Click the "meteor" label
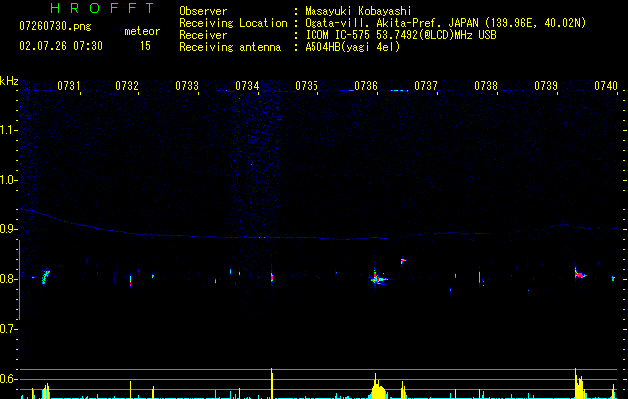This screenshot has width=628, height=399. [x=142, y=31]
